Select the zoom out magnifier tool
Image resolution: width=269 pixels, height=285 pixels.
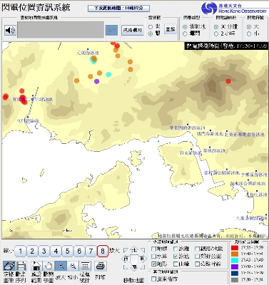pyautogui.click(x=73, y=266)
